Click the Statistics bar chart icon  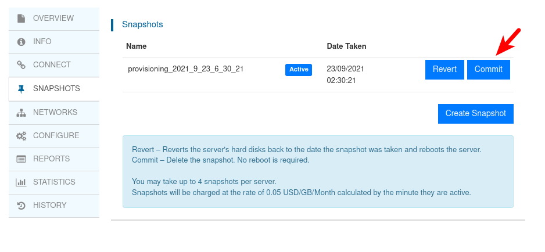[x=21, y=182]
